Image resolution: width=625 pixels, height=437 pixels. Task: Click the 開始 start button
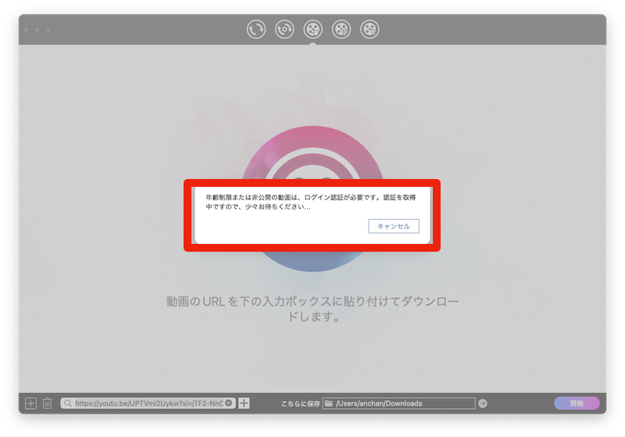[x=577, y=403]
